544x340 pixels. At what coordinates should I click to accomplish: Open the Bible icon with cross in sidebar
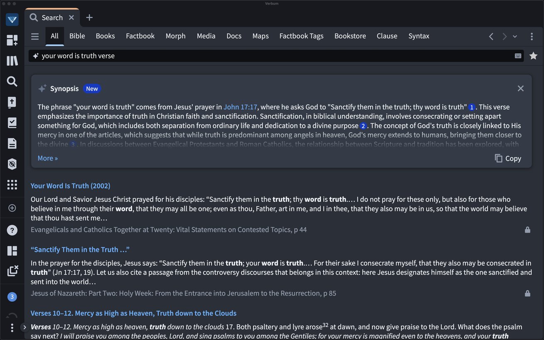coord(12,102)
